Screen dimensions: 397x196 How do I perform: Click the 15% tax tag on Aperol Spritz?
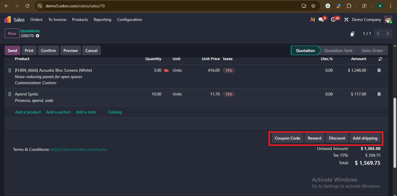click(x=229, y=94)
